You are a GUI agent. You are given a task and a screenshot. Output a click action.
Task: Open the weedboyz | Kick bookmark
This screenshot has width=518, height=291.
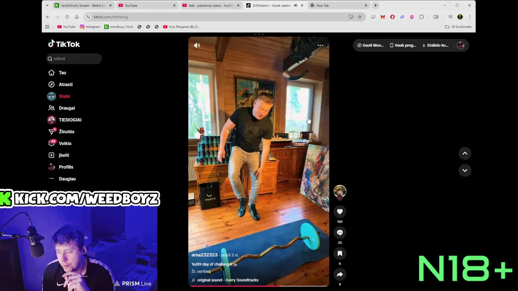pyautogui.click(x=119, y=27)
